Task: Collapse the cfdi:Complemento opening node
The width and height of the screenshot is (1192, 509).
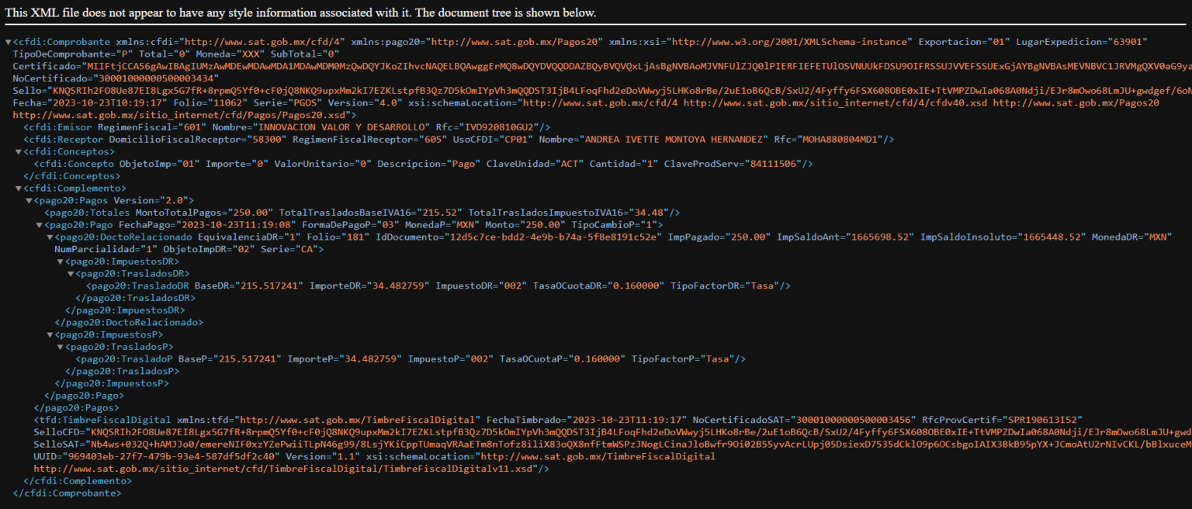Action: click(19, 189)
